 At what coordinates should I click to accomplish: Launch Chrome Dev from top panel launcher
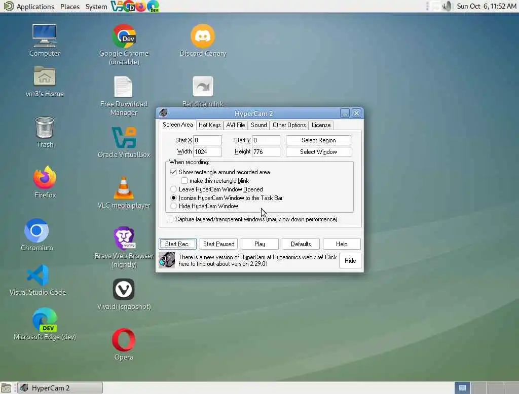point(129,6)
